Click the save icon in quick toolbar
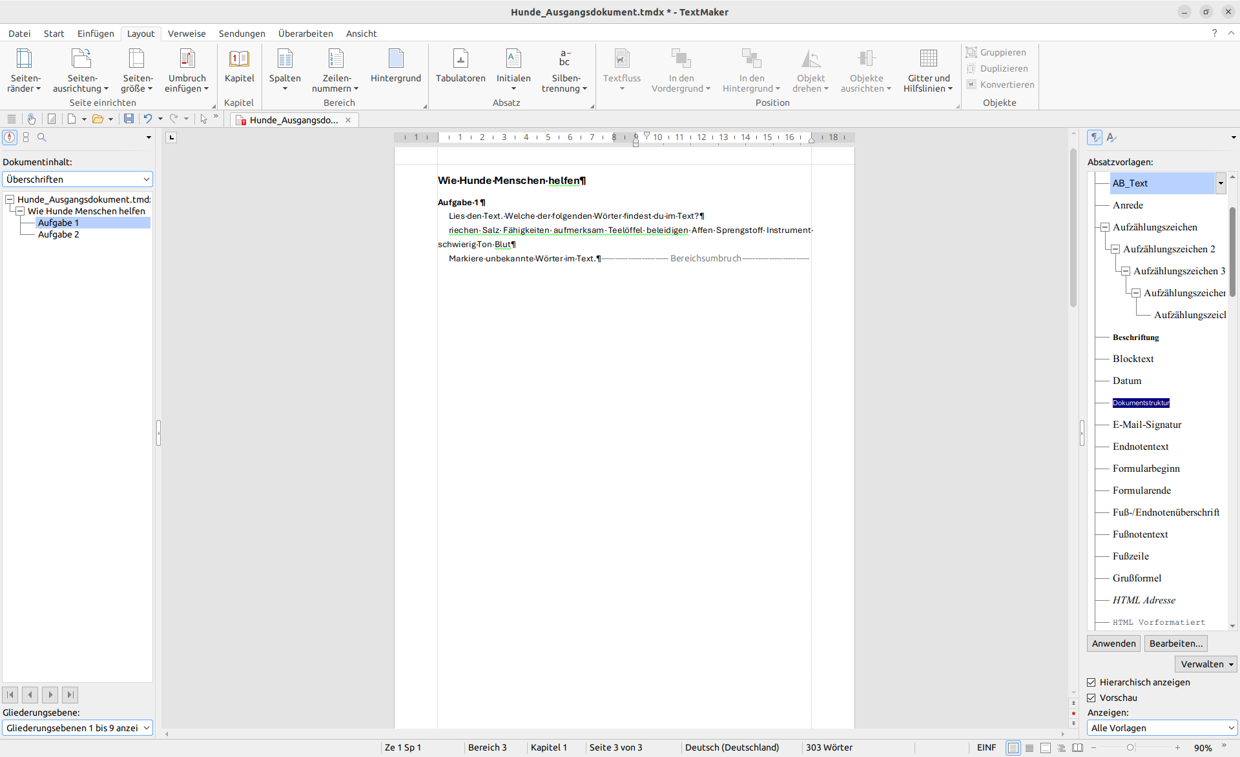The height and width of the screenshot is (757, 1240). pyautogui.click(x=129, y=119)
